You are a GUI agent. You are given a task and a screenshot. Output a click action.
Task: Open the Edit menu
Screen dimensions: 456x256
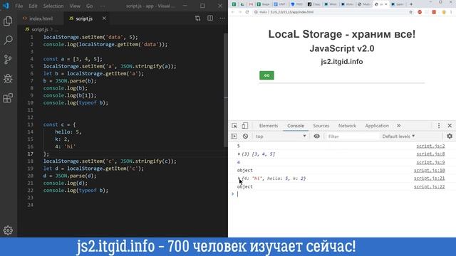33,6
